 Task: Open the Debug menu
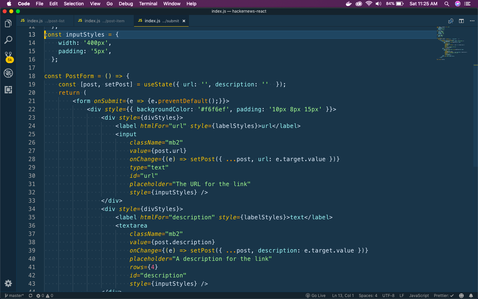click(126, 4)
